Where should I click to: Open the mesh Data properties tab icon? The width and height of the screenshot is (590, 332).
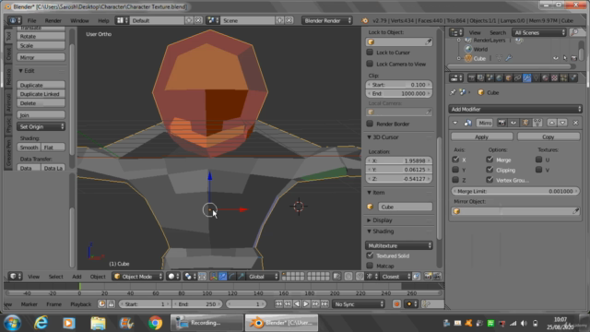pos(536,77)
